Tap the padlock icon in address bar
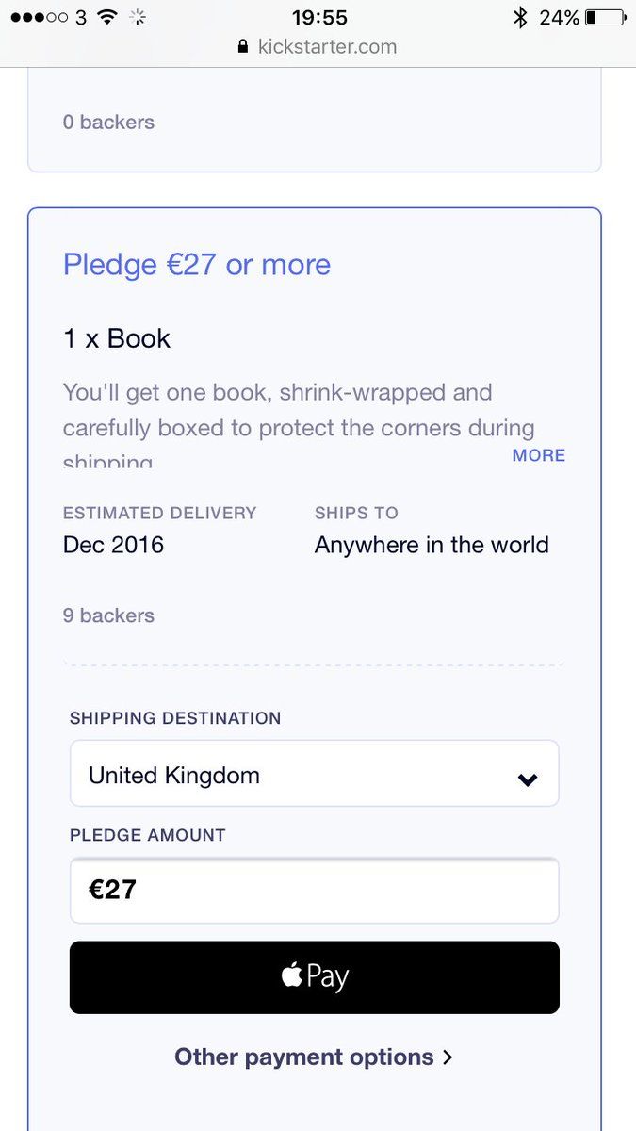The height and width of the screenshot is (1131, 636). (x=243, y=46)
